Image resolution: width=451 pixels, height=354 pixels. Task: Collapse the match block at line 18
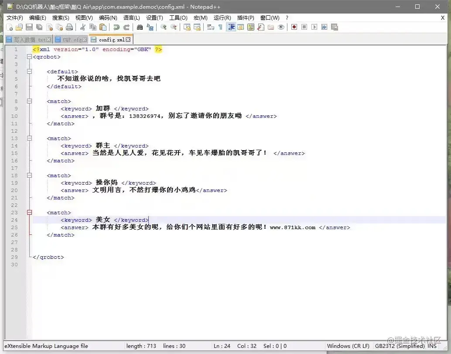tap(29, 175)
